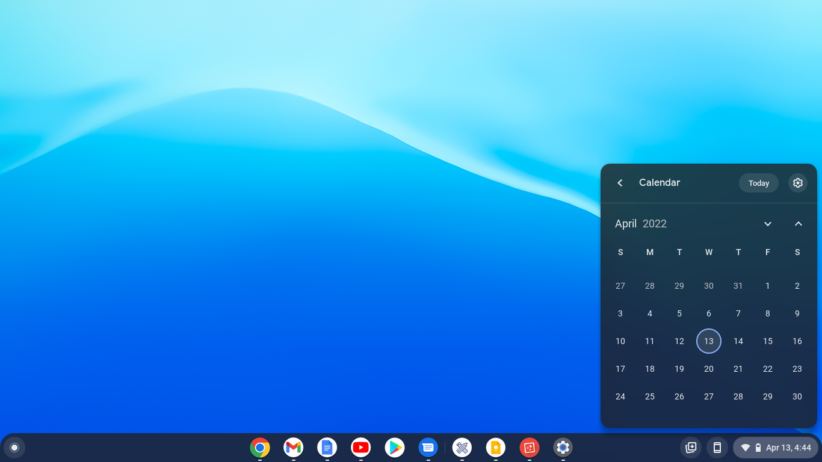Select April 2 in the calendar
The height and width of the screenshot is (462, 822).
tap(797, 286)
